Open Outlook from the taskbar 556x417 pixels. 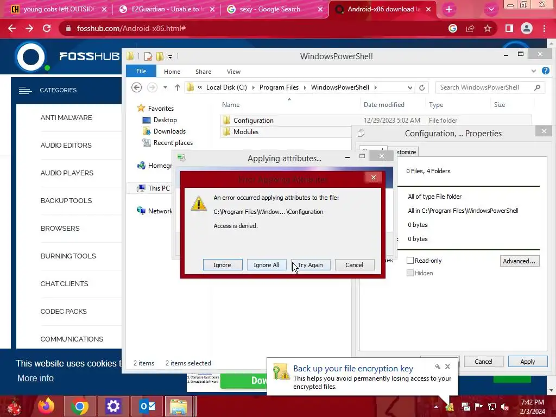148,406
